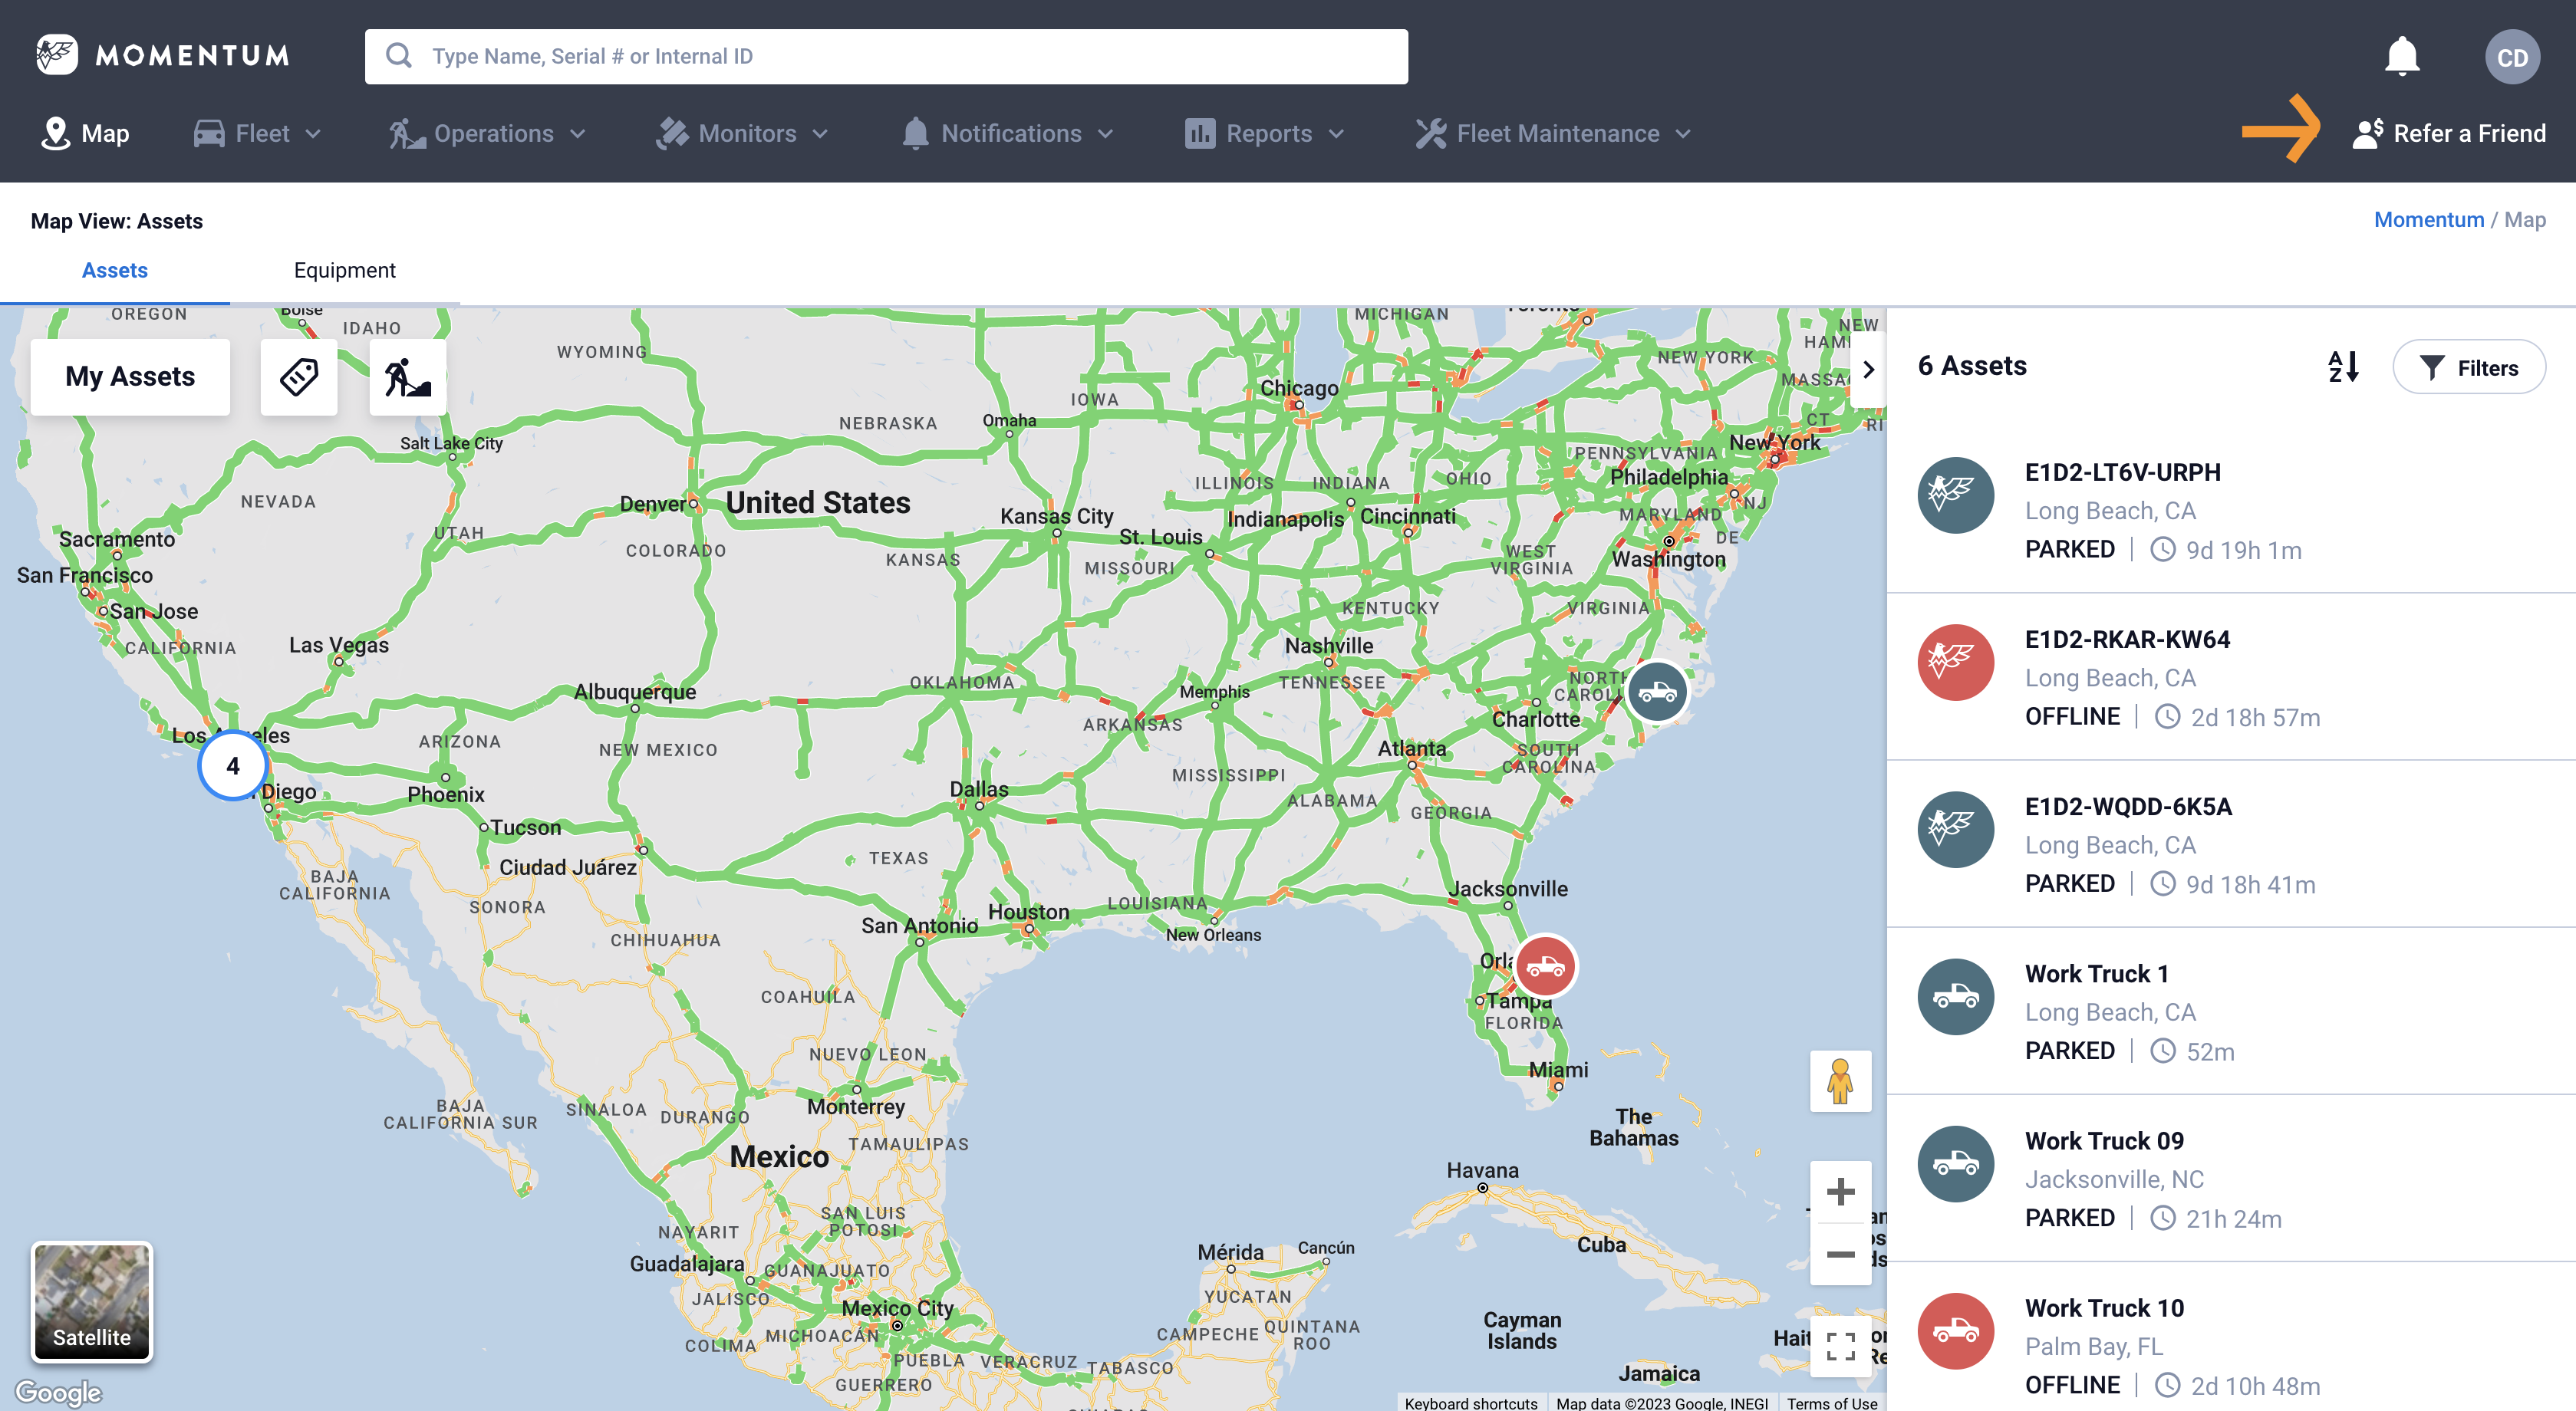Toggle Satellite map view thumbnail
Viewport: 2576px width, 1411px height.
pos(92,1301)
